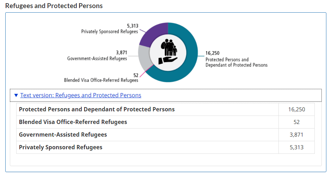Image resolution: width=332 pixels, height=177 pixels.
Task: Collapse the text version disclosure triangle
Action: point(16,96)
